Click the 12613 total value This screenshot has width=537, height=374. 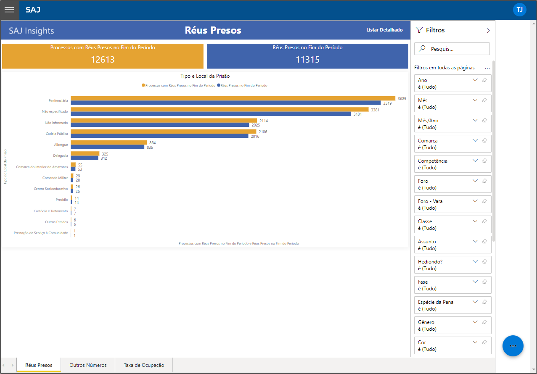coord(103,60)
